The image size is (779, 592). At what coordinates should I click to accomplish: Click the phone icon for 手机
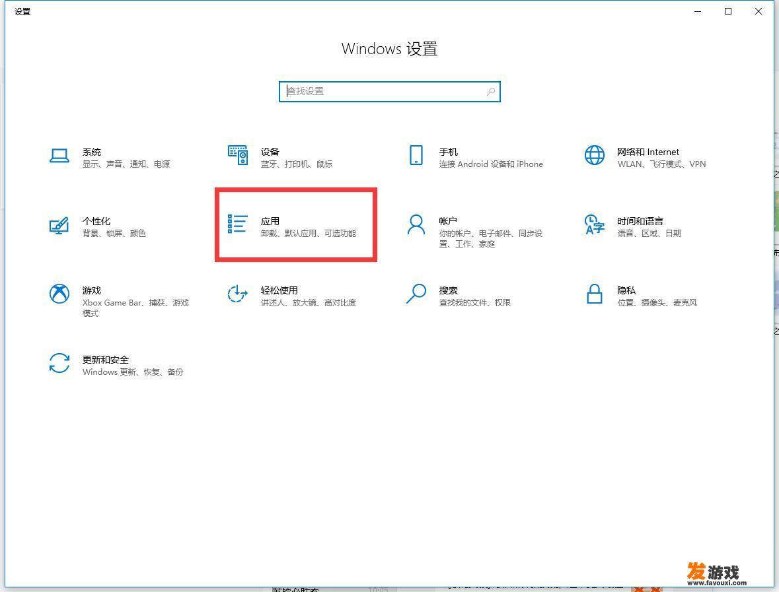tap(416, 155)
